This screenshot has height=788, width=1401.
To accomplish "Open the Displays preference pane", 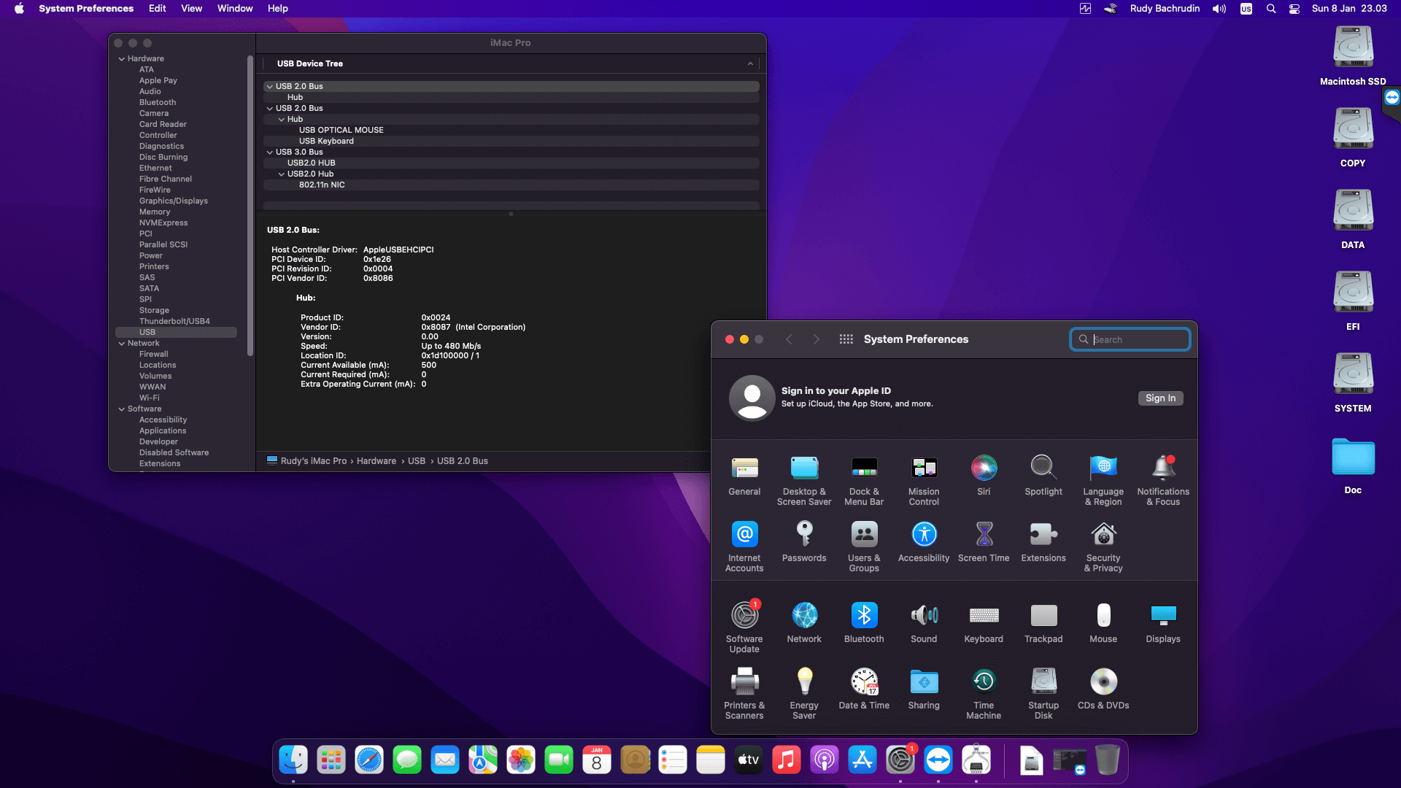I will [1163, 616].
